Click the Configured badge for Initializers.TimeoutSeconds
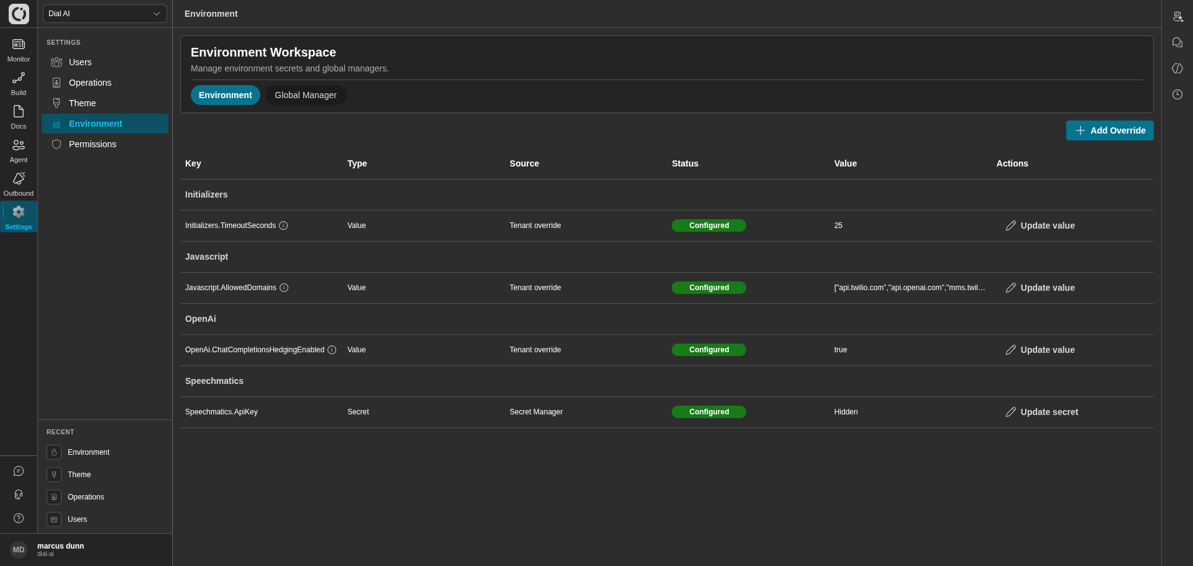The width and height of the screenshot is (1193, 566). click(x=709, y=226)
